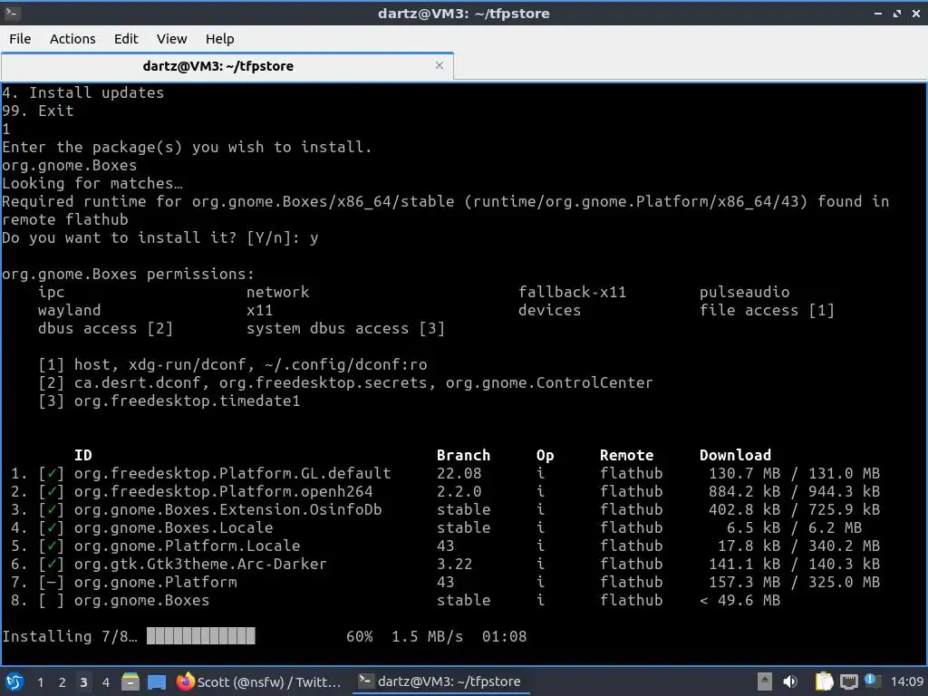The height and width of the screenshot is (696, 928).
Task: Click 'org.freedesktop.timedate1' footnote text
Action: click(x=187, y=401)
